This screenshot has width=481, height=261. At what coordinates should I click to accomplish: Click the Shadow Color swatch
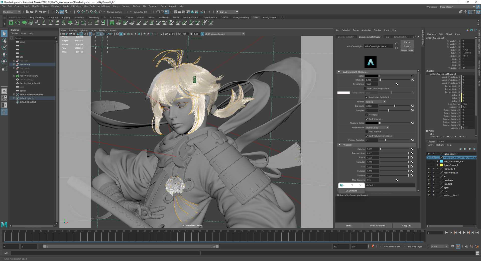[x=372, y=123]
